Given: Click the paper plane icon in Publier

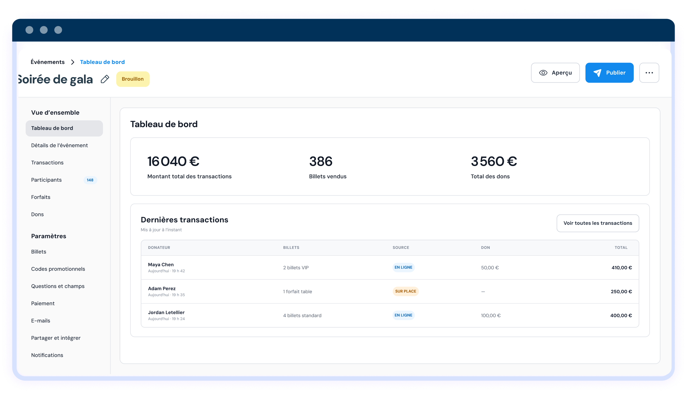Looking at the screenshot, I should [x=597, y=73].
